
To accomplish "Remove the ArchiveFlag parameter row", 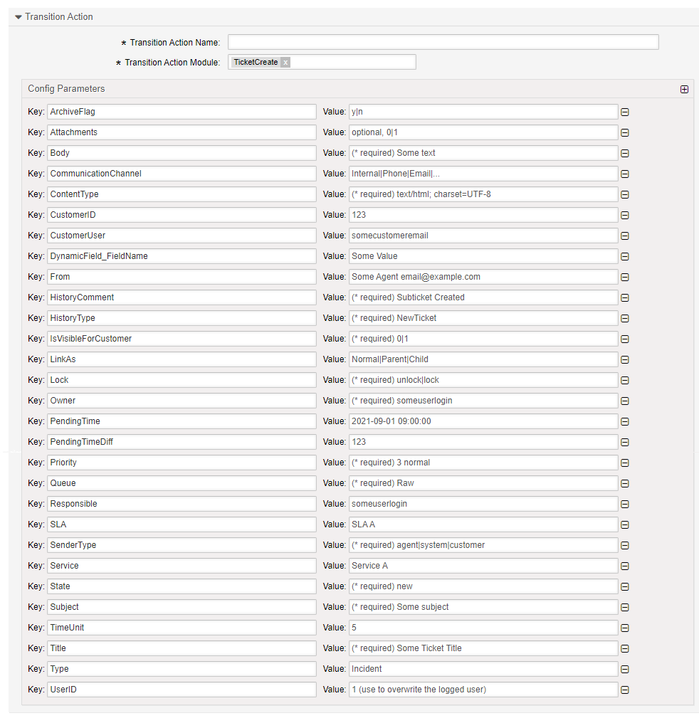I will click(x=625, y=112).
